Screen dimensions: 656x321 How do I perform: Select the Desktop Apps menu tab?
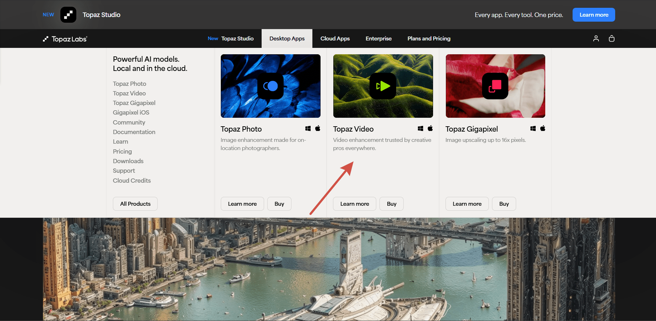tap(287, 38)
